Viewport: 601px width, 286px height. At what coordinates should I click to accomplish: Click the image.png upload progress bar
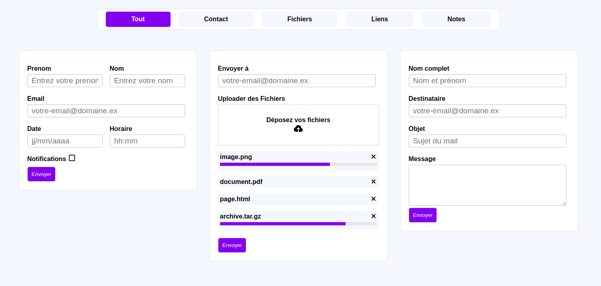click(x=298, y=164)
